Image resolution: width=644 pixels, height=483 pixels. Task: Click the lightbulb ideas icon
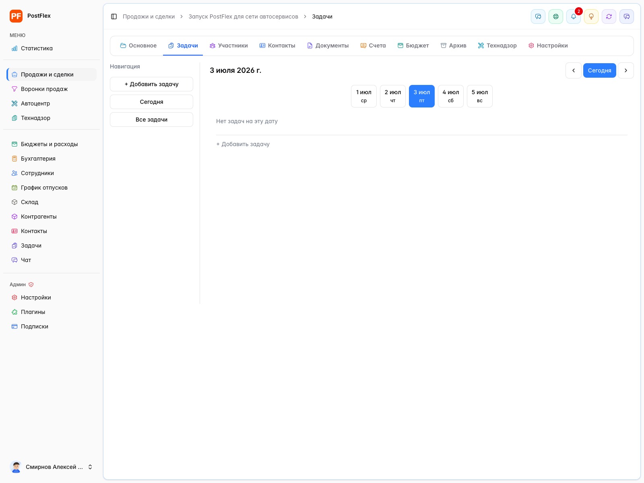(x=591, y=17)
